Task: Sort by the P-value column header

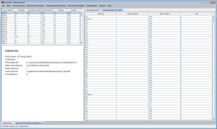Action: coord(61,10)
